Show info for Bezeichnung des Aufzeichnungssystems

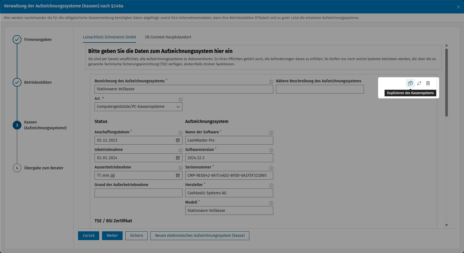(271, 82)
